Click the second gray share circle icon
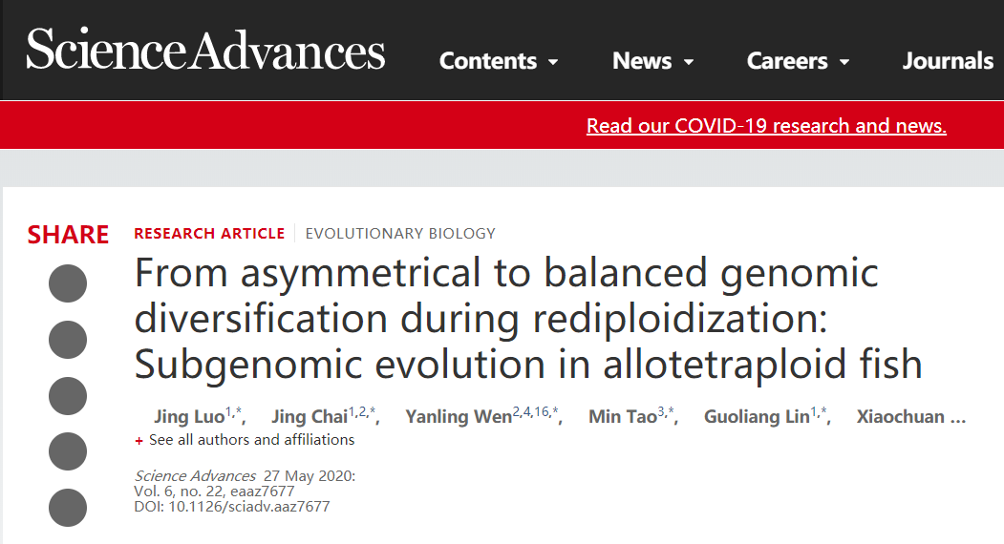This screenshot has width=1004, height=544. point(68,339)
